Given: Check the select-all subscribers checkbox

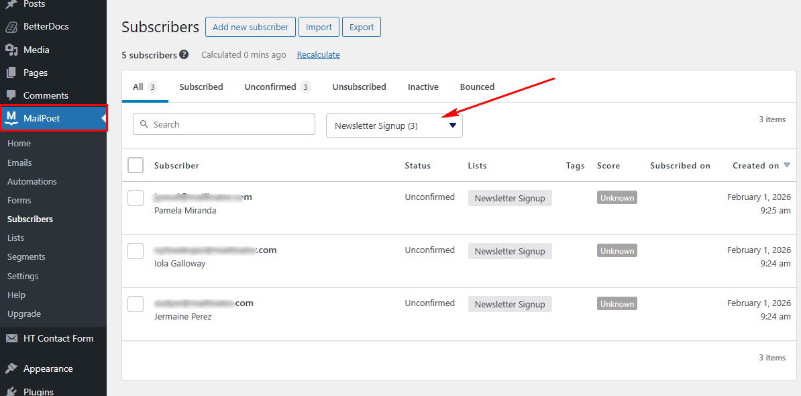Looking at the screenshot, I should click(135, 164).
